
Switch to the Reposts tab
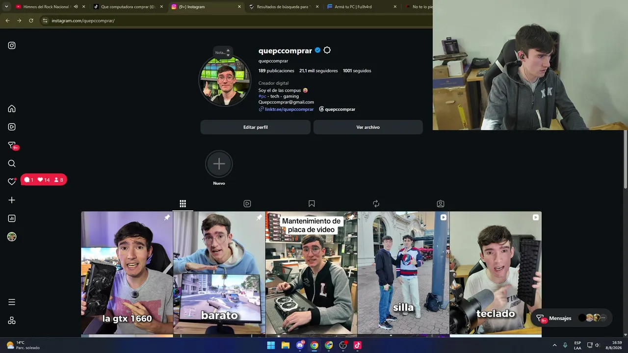(376, 203)
